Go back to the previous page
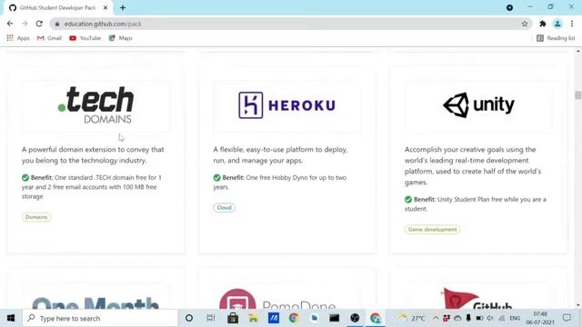 10,24
